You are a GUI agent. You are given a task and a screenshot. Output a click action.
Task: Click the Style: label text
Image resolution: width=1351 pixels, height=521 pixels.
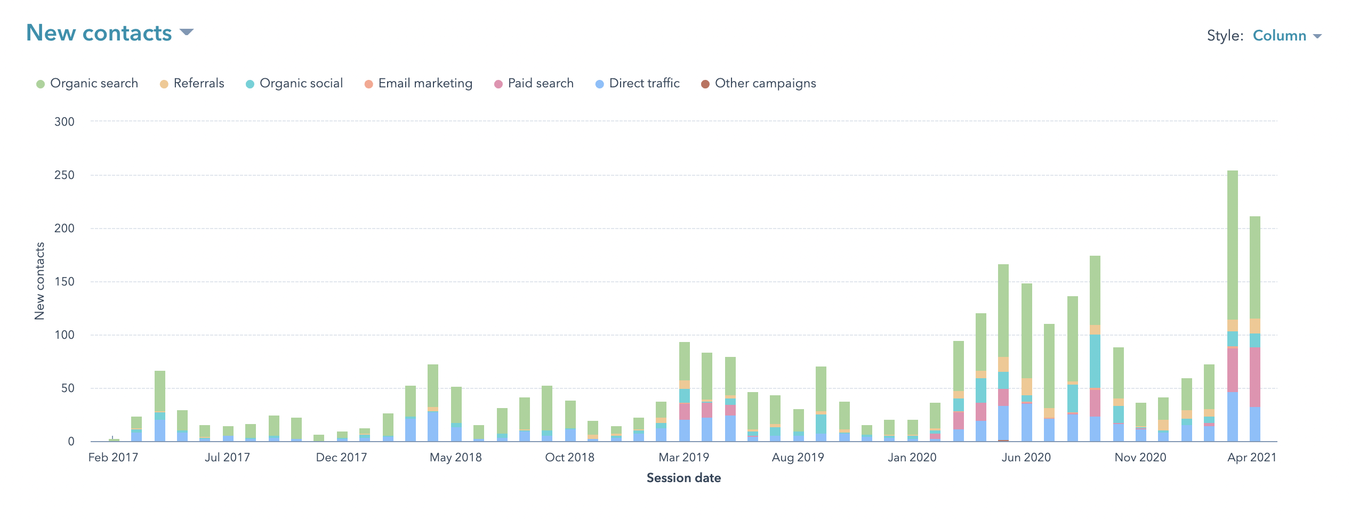[1225, 36]
